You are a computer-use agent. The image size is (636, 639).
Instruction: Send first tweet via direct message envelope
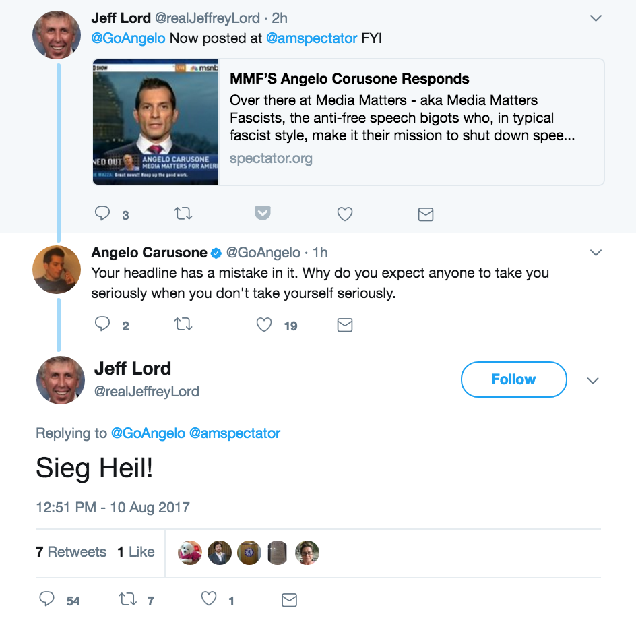click(x=425, y=214)
